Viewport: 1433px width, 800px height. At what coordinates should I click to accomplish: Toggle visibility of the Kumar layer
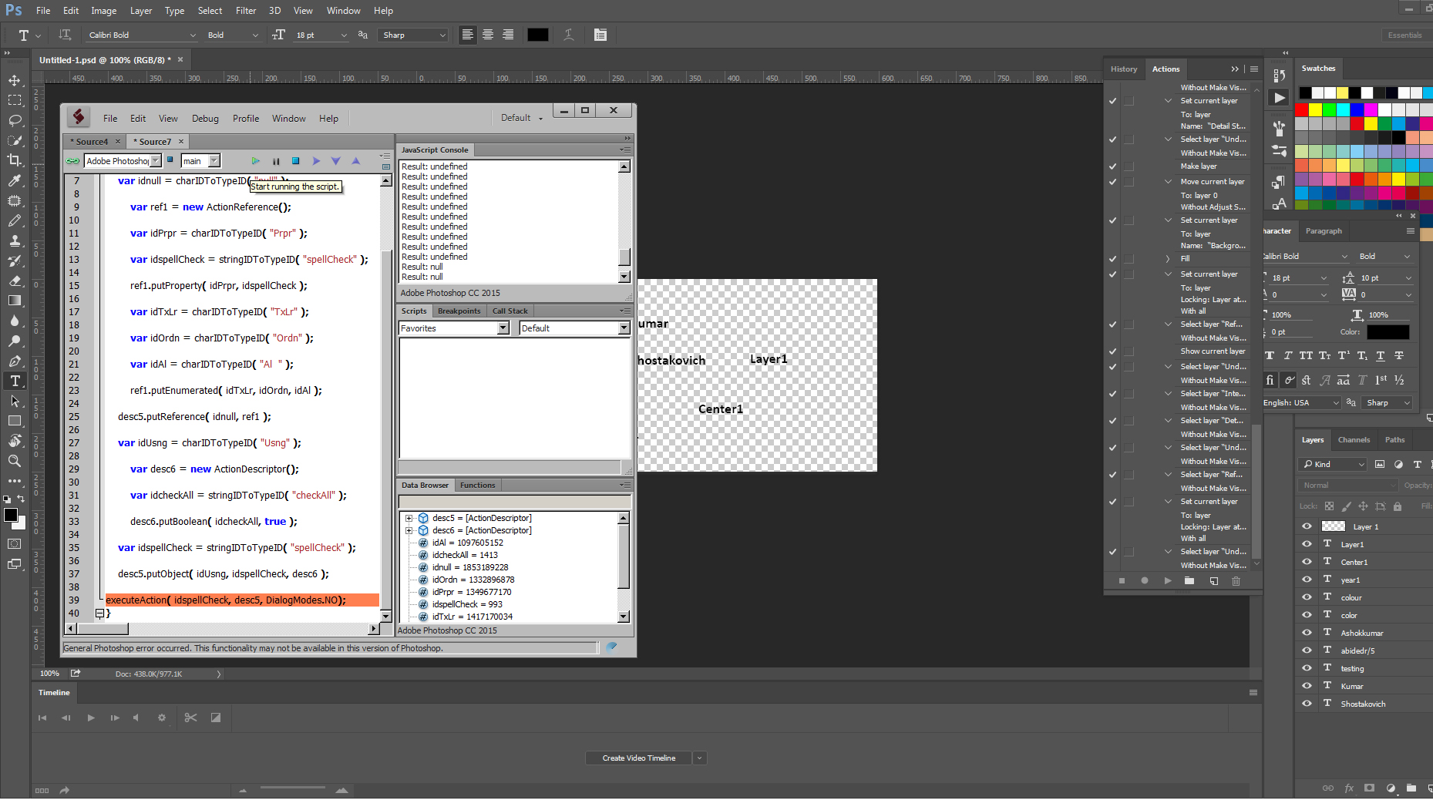1307,685
